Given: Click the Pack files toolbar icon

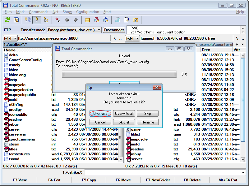Looking at the screenshot, I should pos(88,20).
